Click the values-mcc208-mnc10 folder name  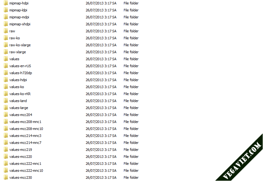coord(26,129)
